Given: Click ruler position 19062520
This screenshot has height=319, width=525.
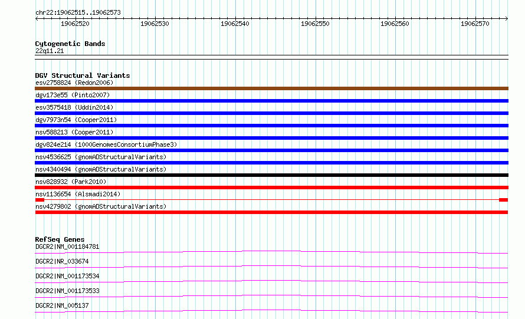Looking at the screenshot, I should click(75, 24).
